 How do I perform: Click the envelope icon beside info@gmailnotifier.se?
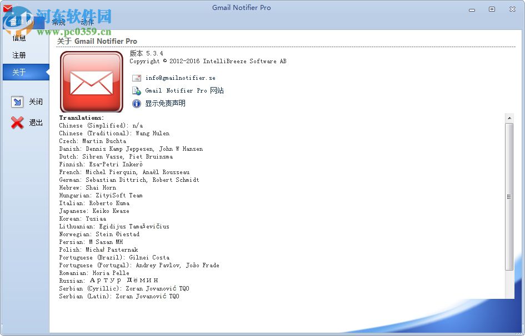click(136, 78)
